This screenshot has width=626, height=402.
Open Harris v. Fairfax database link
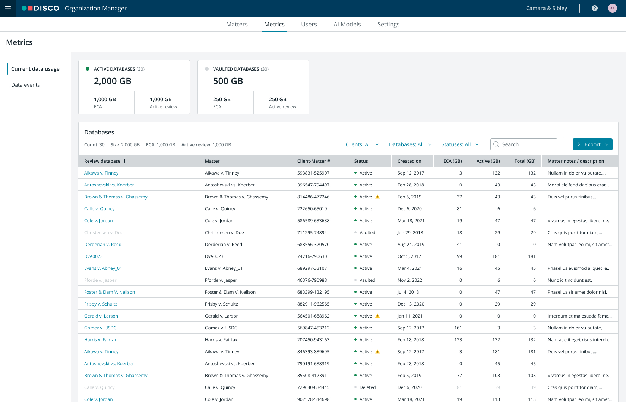click(x=101, y=339)
